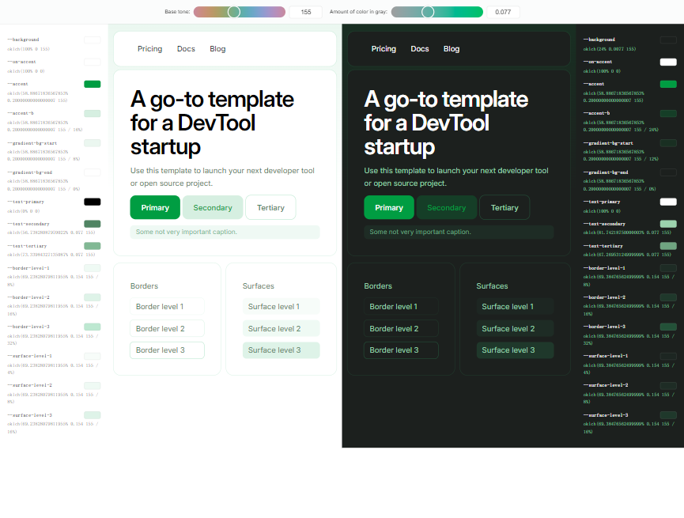This screenshot has width=684, height=518.
Task: Click the white --on-accent swatch in right list
Action: (668, 62)
